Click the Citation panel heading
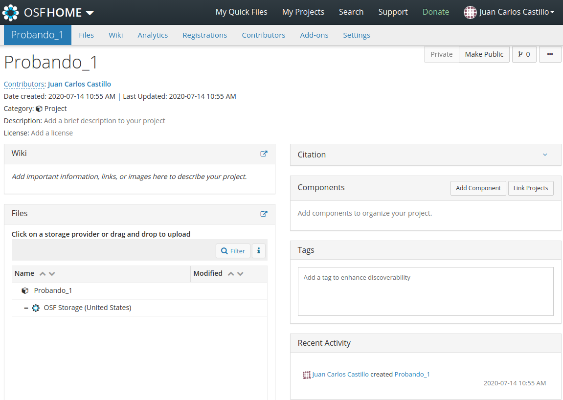 (311, 155)
